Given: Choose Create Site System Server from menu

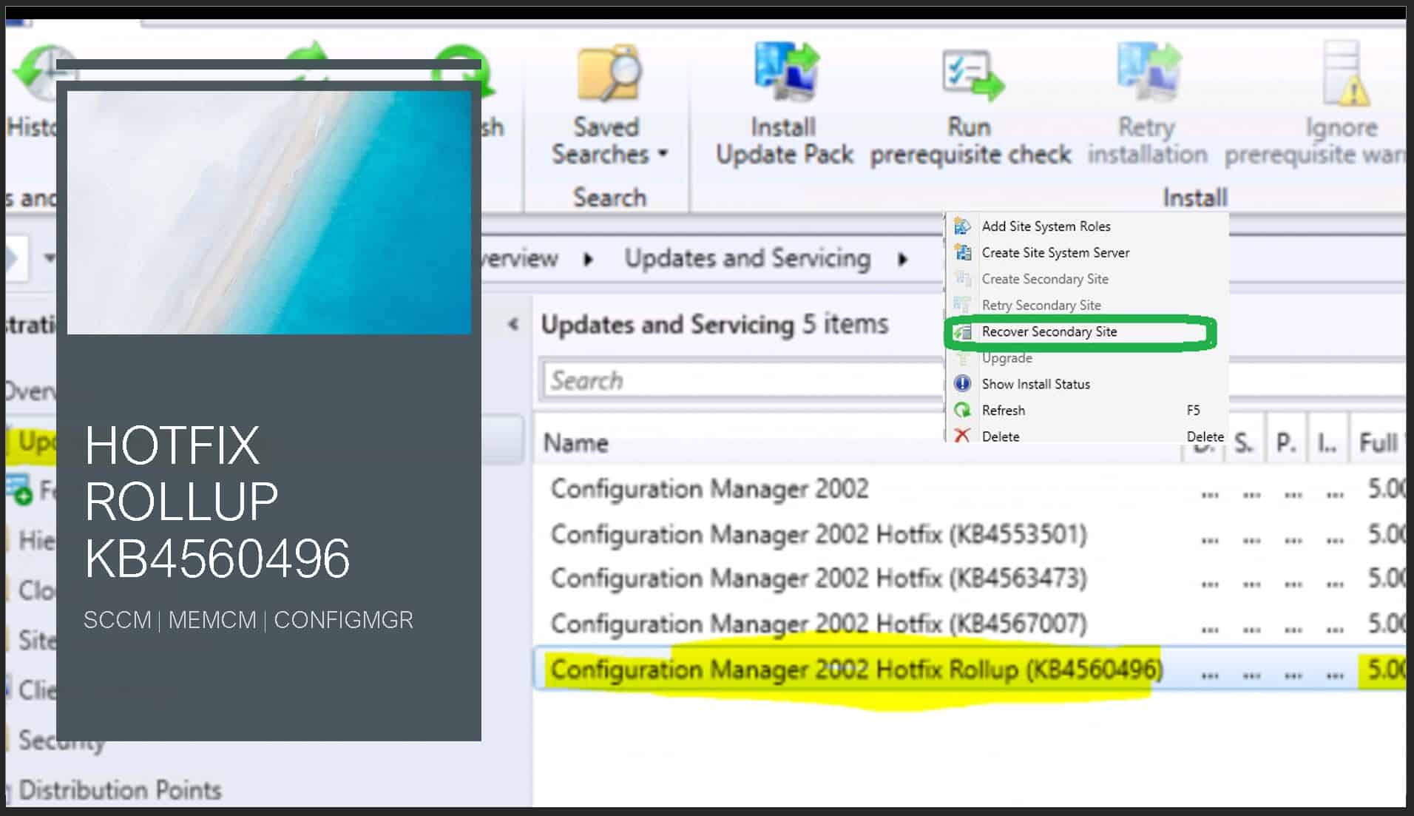Looking at the screenshot, I should pos(1055,252).
